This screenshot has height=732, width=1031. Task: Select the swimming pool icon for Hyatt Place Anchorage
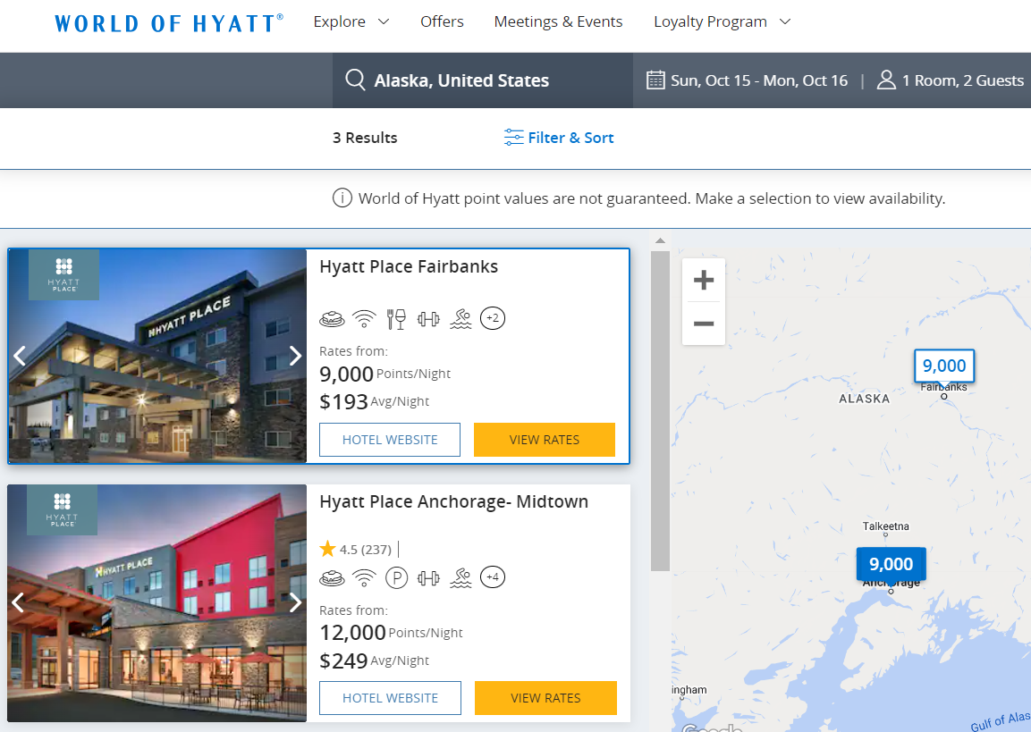[461, 577]
